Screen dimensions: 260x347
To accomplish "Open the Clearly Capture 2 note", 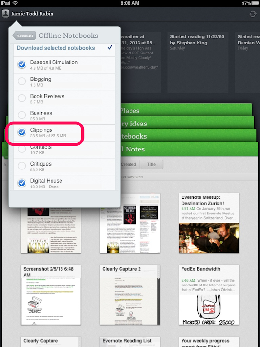I will pyautogui.click(x=130, y=295).
